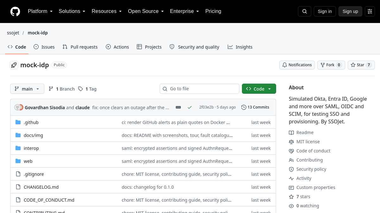
Task: Click the Star button
Action: (361, 65)
